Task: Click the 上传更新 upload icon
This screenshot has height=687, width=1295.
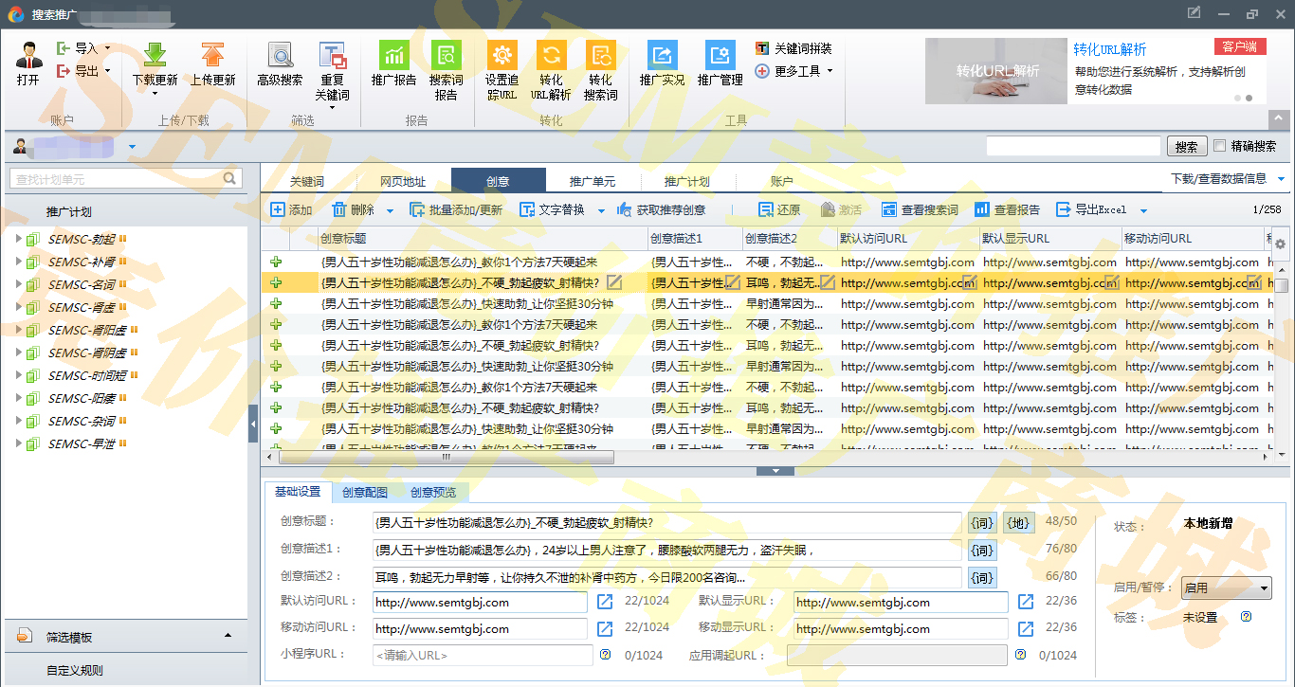Action: click(x=212, y=55)
